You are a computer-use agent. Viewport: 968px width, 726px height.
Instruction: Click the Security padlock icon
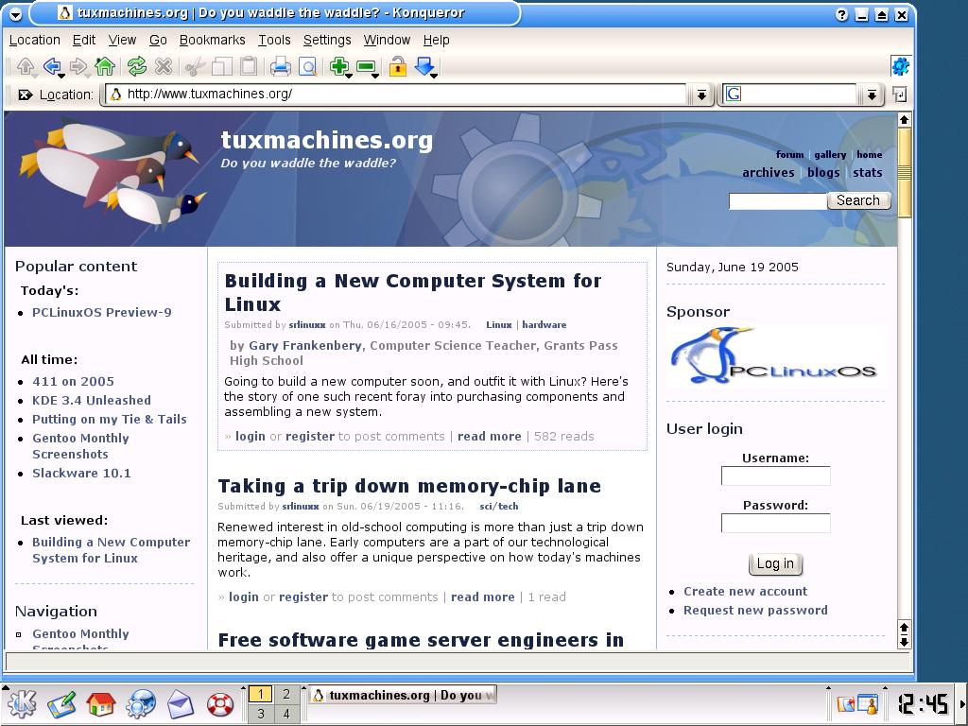[x=398, y=65]
